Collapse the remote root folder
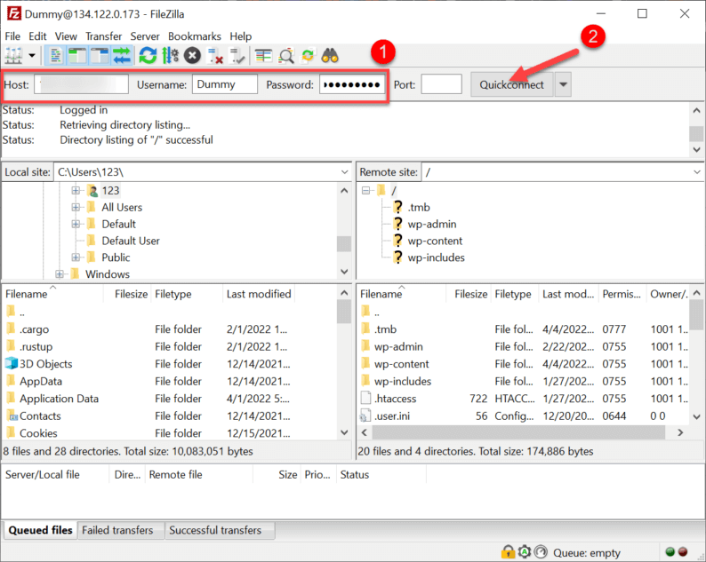 tap(366, 191)
